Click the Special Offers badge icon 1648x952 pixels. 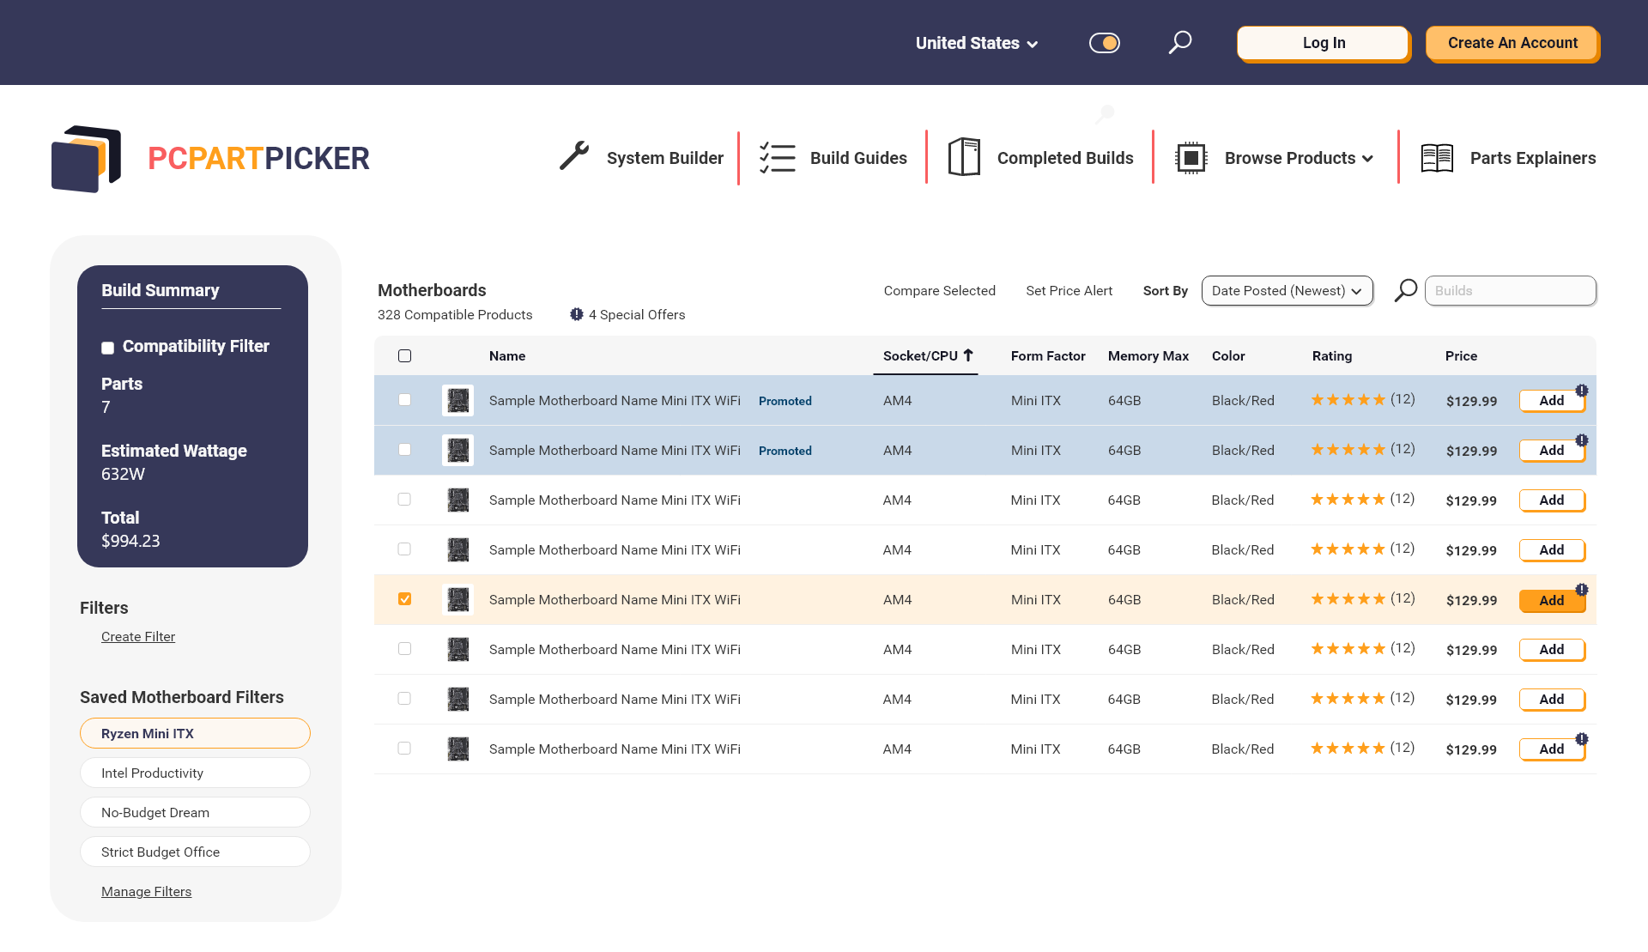577,314
